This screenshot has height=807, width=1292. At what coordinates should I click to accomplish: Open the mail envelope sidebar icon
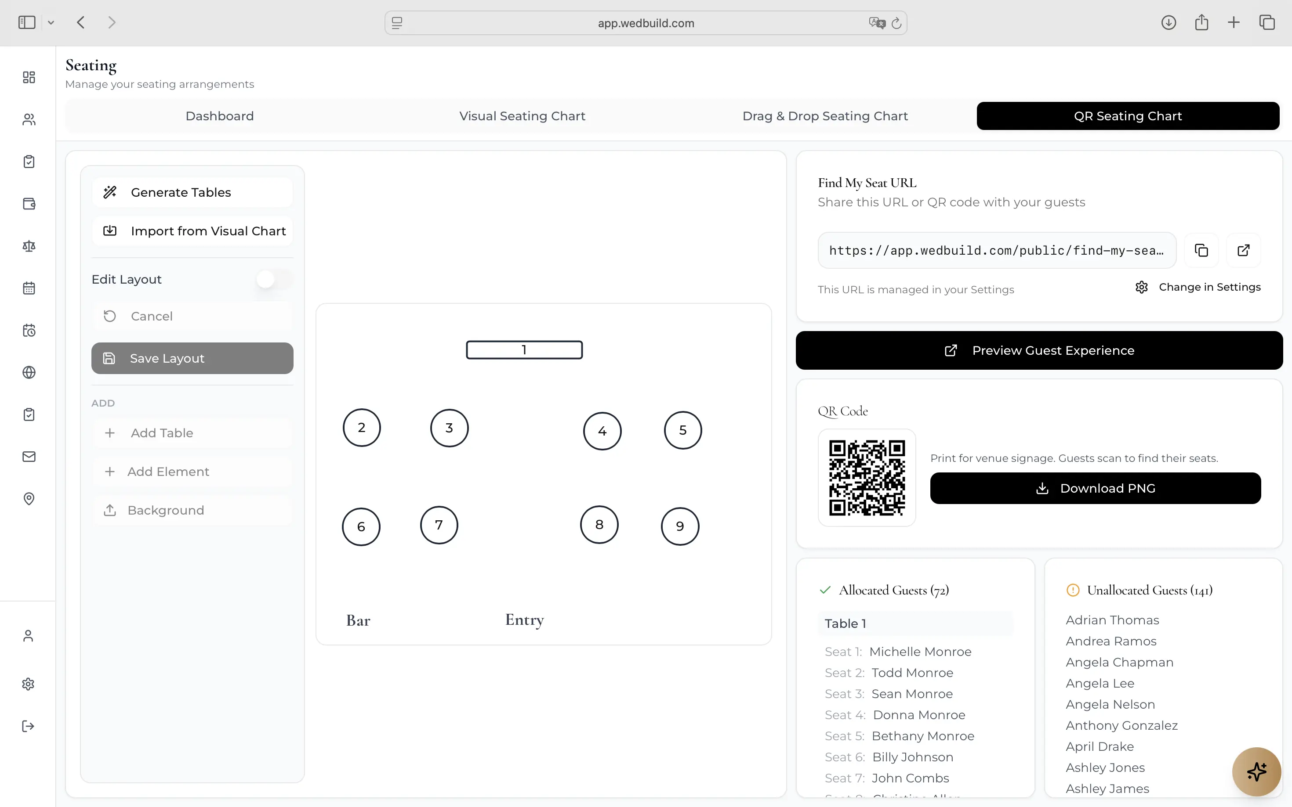click(29, 457)
